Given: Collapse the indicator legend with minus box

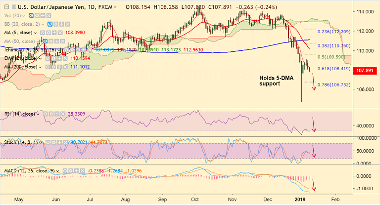Looking at the screenshot, I should click(7, 7).
